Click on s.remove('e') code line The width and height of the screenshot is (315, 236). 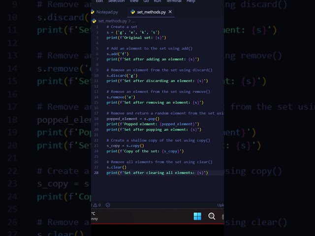pyautogui.click(x=121, y=97)
